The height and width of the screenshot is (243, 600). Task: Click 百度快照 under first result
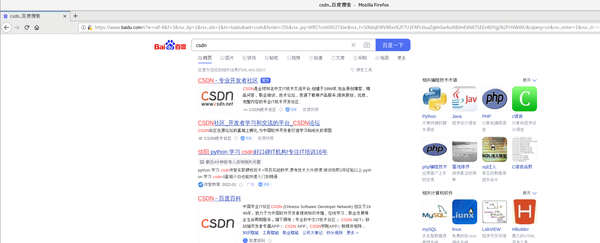[310, 109]
